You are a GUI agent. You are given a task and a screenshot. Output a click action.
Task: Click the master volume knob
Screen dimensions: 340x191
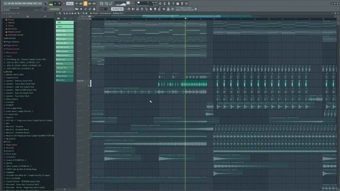(45, 4)
